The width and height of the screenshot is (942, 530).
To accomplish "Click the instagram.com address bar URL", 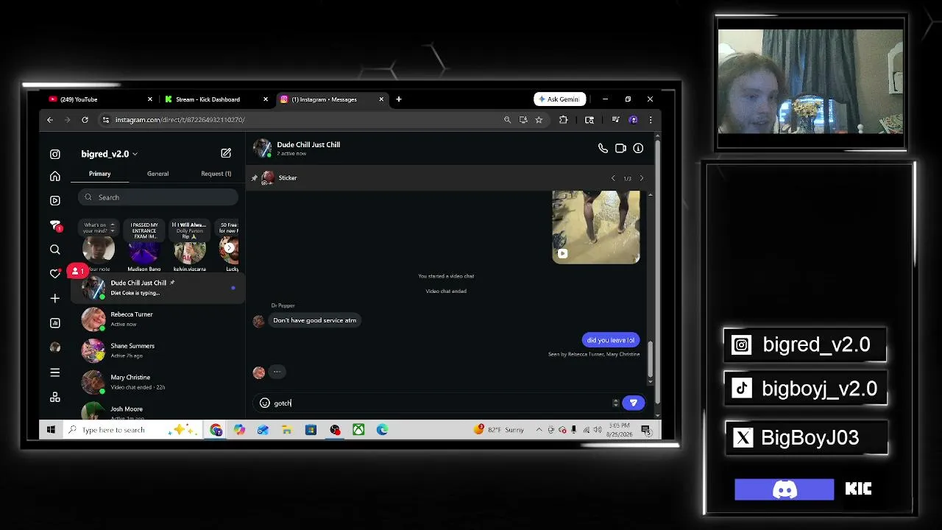I will (180, 119).
